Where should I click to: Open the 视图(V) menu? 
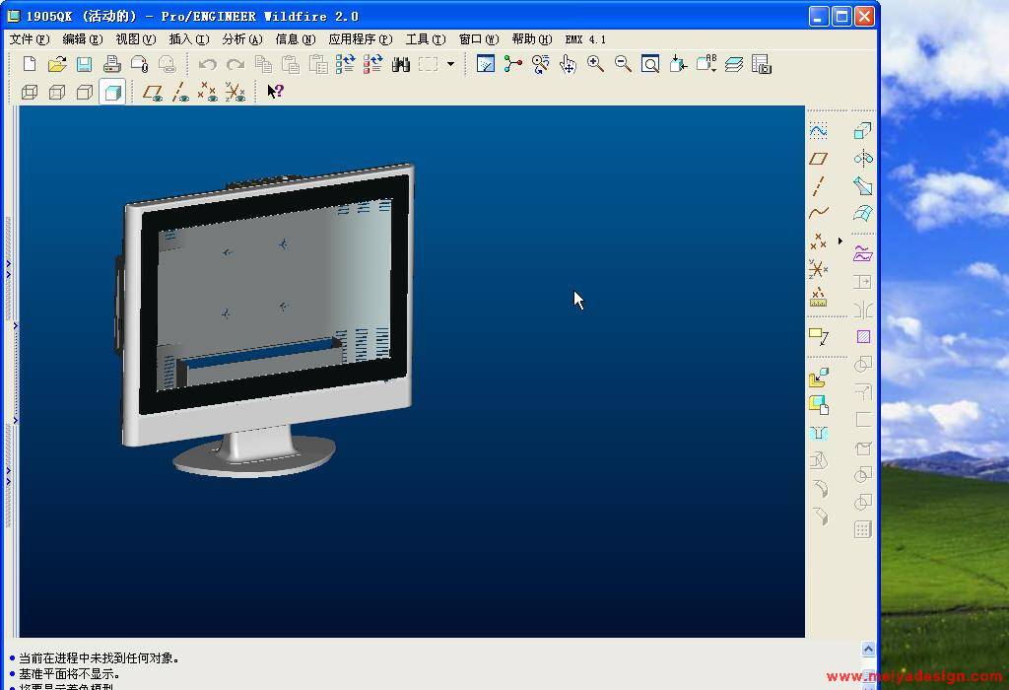click(x=136, y=39)
